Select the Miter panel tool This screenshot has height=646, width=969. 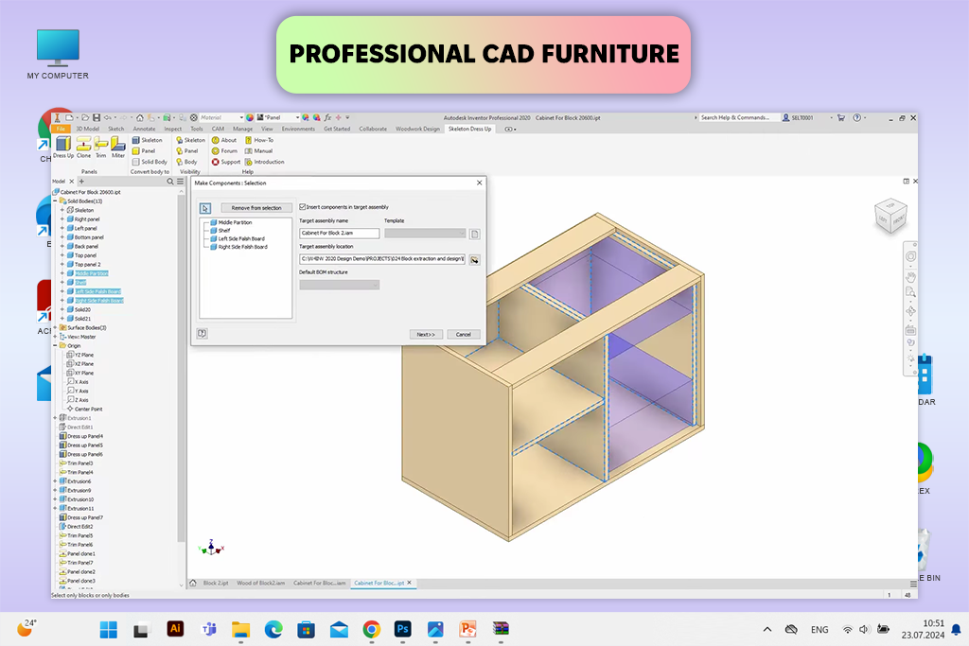click(x=118, y=148)
